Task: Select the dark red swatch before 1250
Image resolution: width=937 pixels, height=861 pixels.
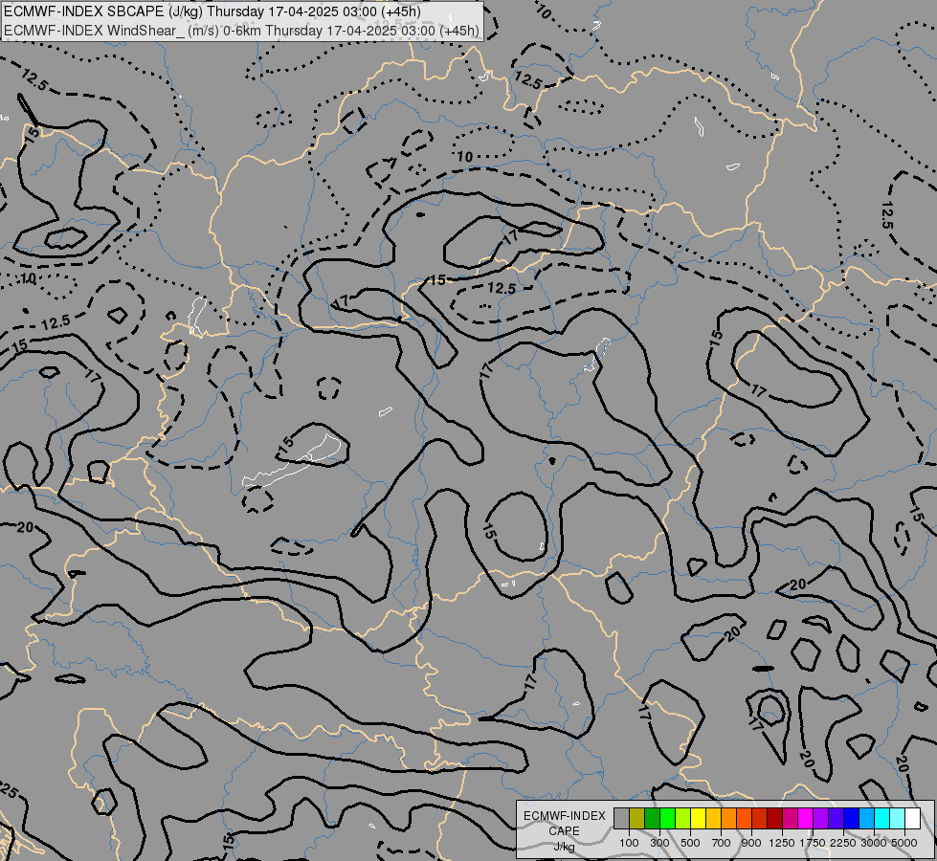Action: point(775,819)
